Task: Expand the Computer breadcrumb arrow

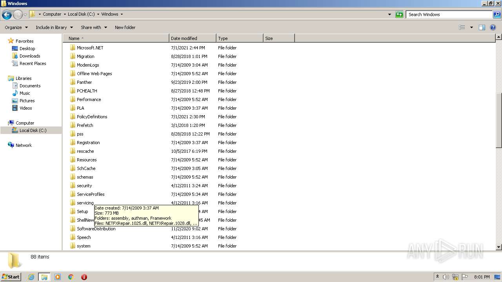Action: 64,14
